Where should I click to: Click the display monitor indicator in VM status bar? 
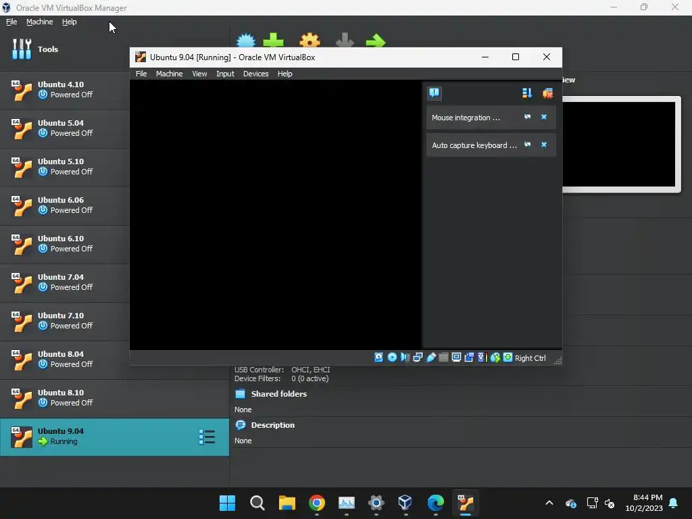(x=456, y=357)
